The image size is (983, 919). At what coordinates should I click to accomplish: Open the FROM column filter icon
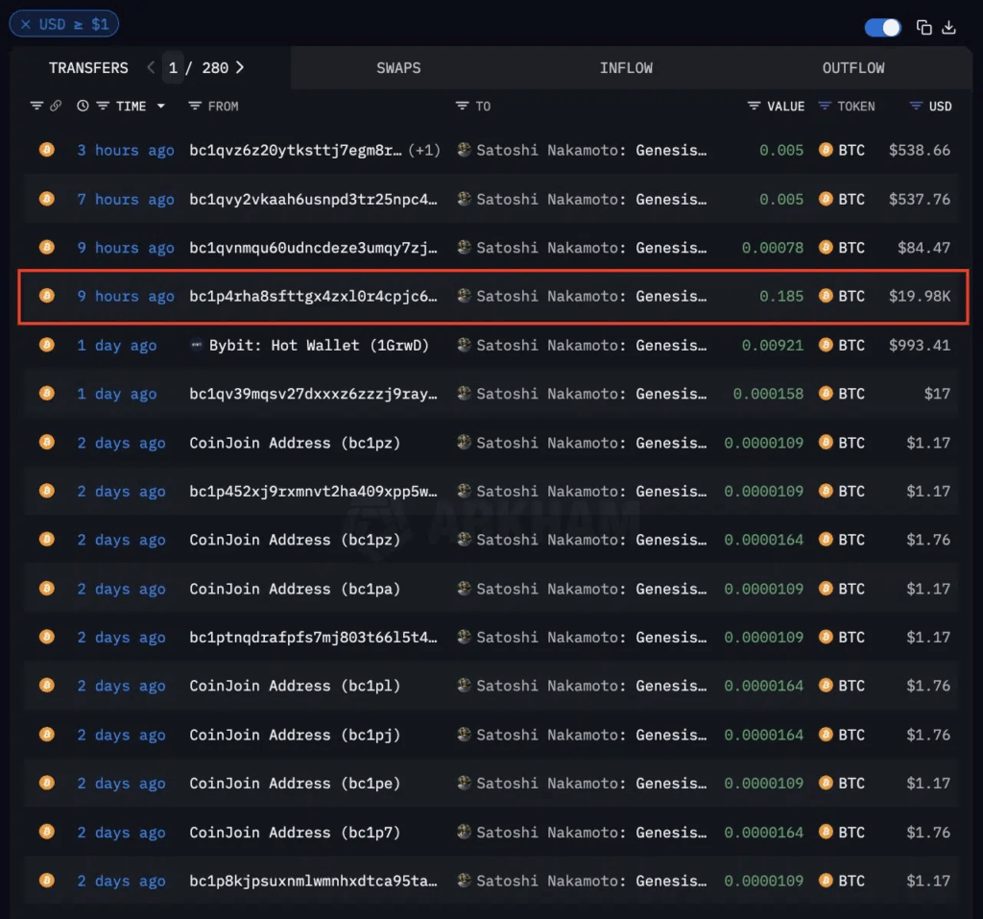coord(195,106)
